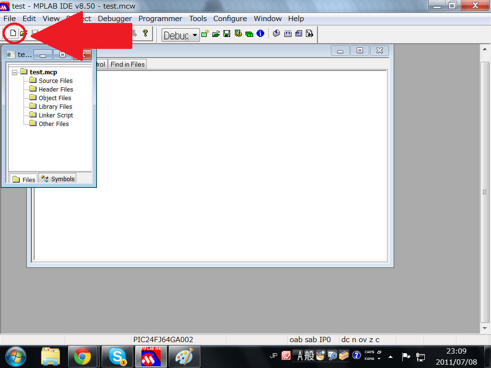
Task: Click the IME blue help question icon
Action: tap(356, 355)
